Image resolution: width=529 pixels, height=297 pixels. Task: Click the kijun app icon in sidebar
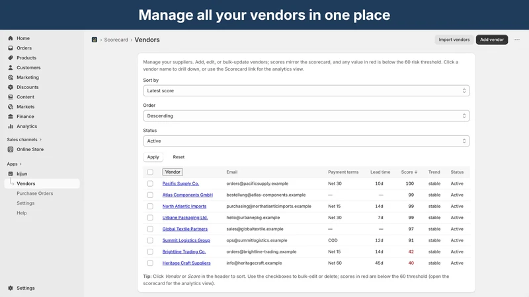point(11,174)
